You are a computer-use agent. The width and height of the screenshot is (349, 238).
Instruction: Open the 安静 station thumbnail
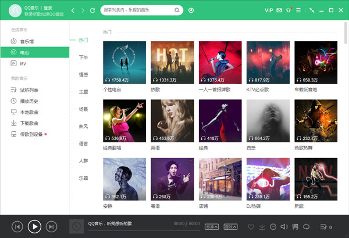point(124,179)
